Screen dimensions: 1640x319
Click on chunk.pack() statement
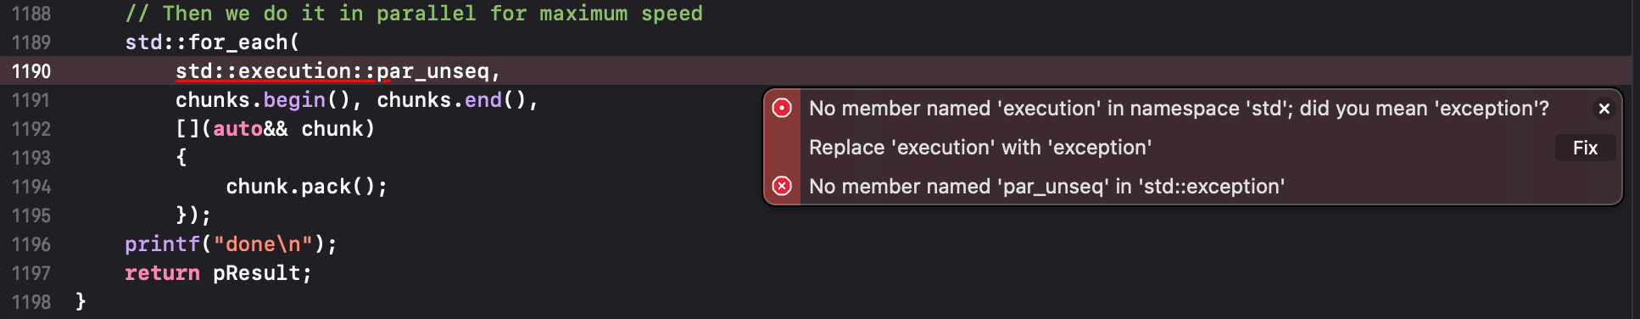(307, 187)
